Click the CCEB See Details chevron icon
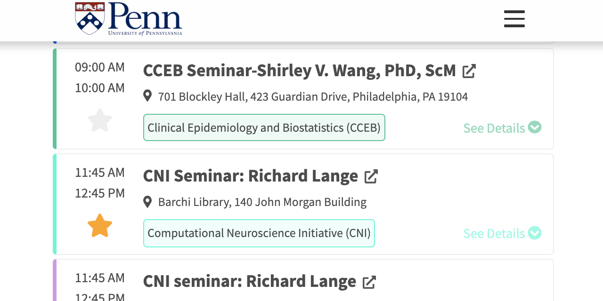This screenshot has height=301, width=603. pos(535,127)
